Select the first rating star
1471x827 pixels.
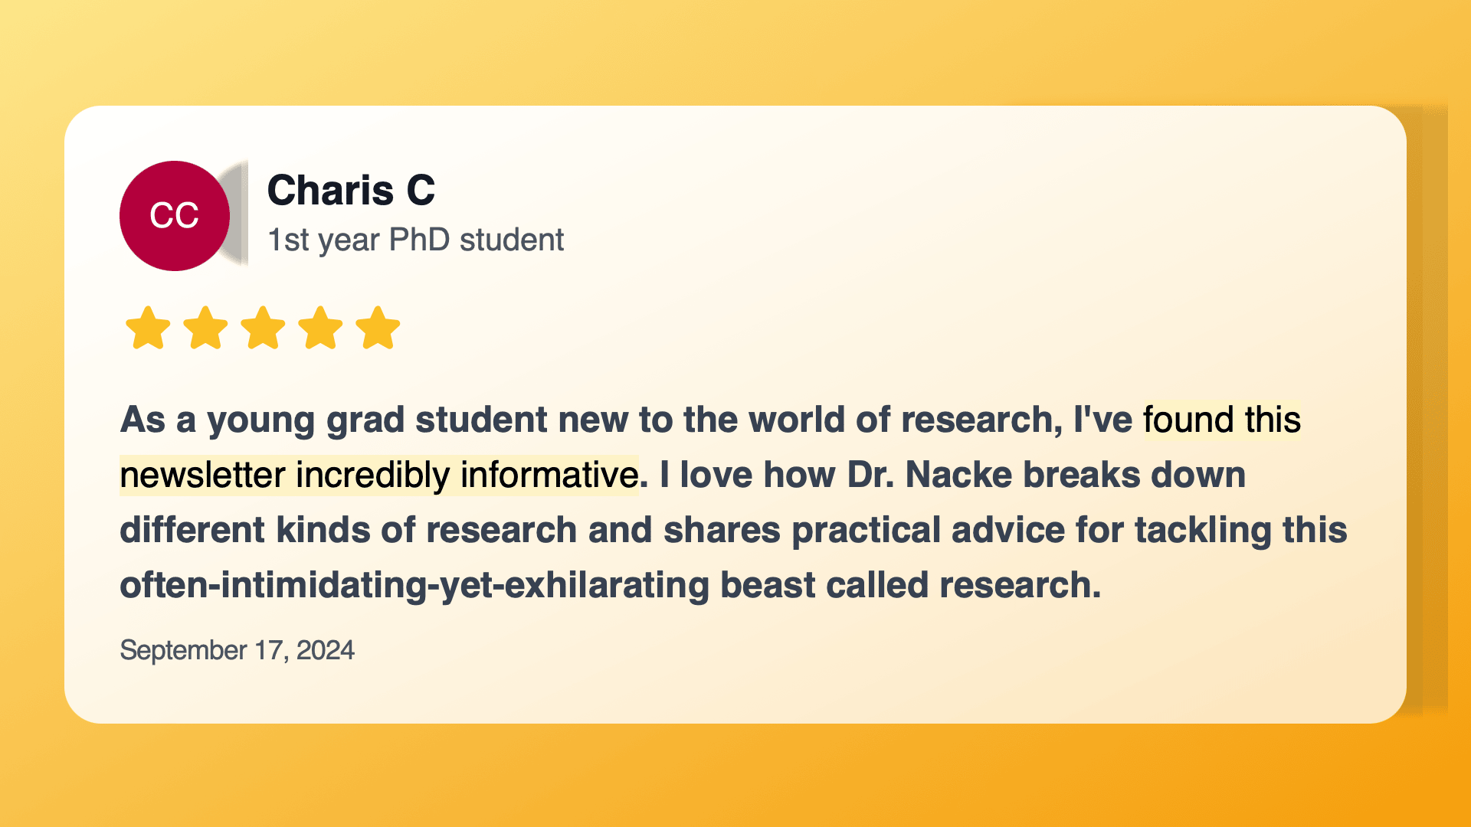tap(148, 328)
